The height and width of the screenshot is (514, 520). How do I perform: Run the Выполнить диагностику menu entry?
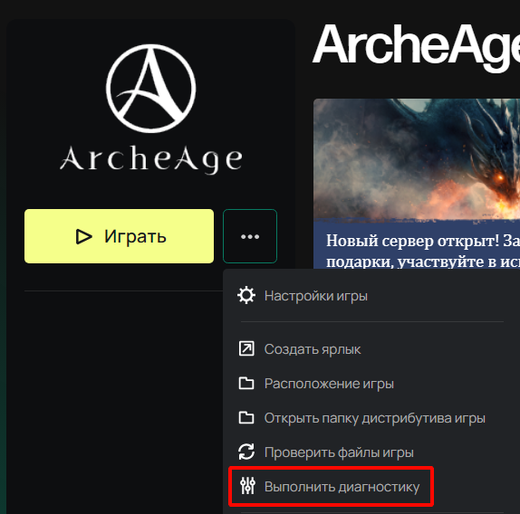pyautogui.click(x=331, y=487)
